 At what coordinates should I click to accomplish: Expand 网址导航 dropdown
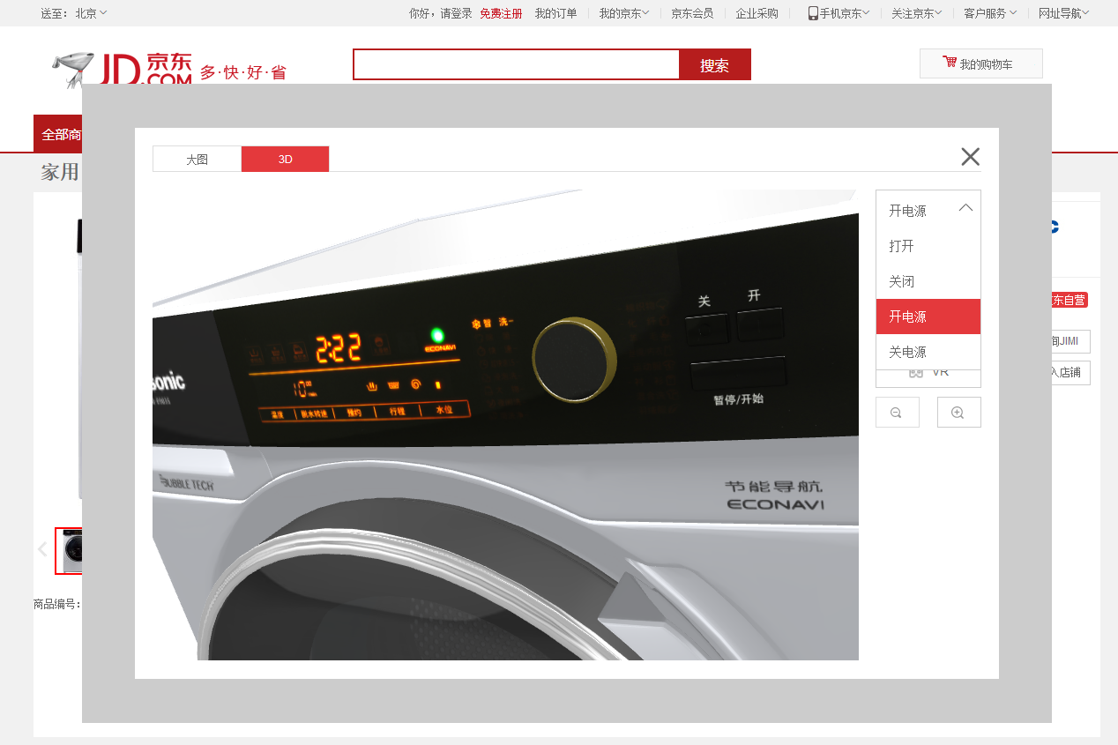tap(1064, 13)
